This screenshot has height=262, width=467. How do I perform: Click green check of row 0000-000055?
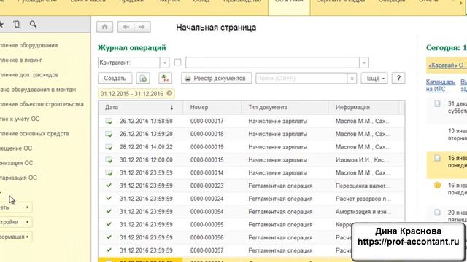click(109, 224)
